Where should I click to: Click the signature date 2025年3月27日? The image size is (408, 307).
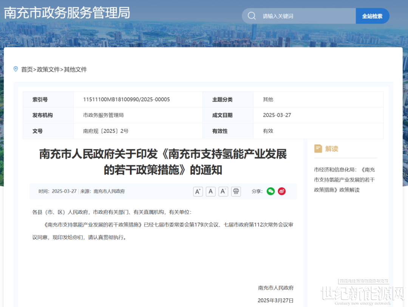click(x=275, y=300)
